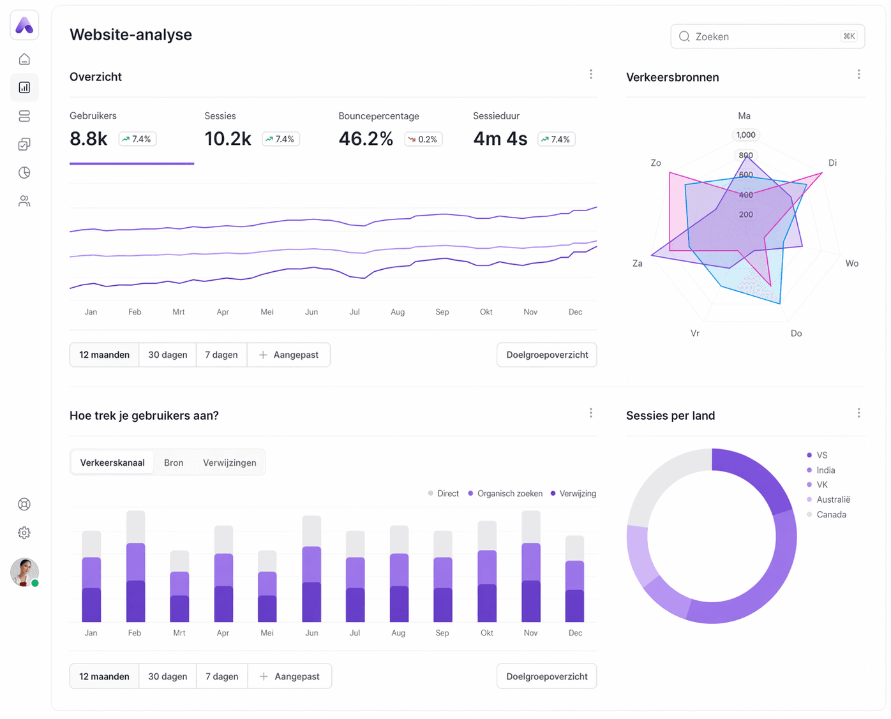
Task: Click the plus icon beside Aangepast in Overzicht
Action: 263,355
